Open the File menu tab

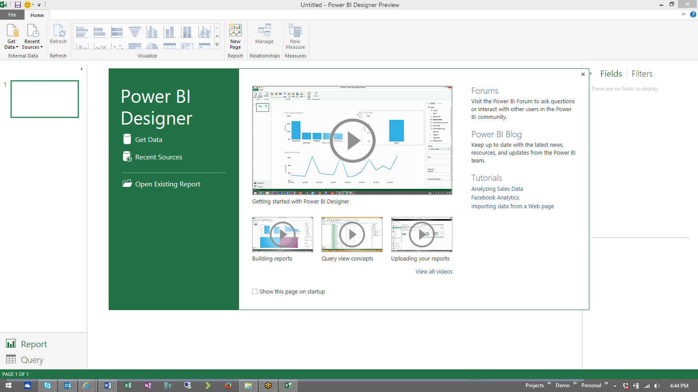[x=12, y=15]
